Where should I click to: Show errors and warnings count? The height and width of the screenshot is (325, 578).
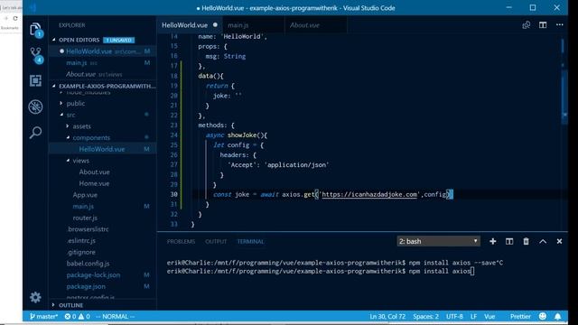pos(77,316)
